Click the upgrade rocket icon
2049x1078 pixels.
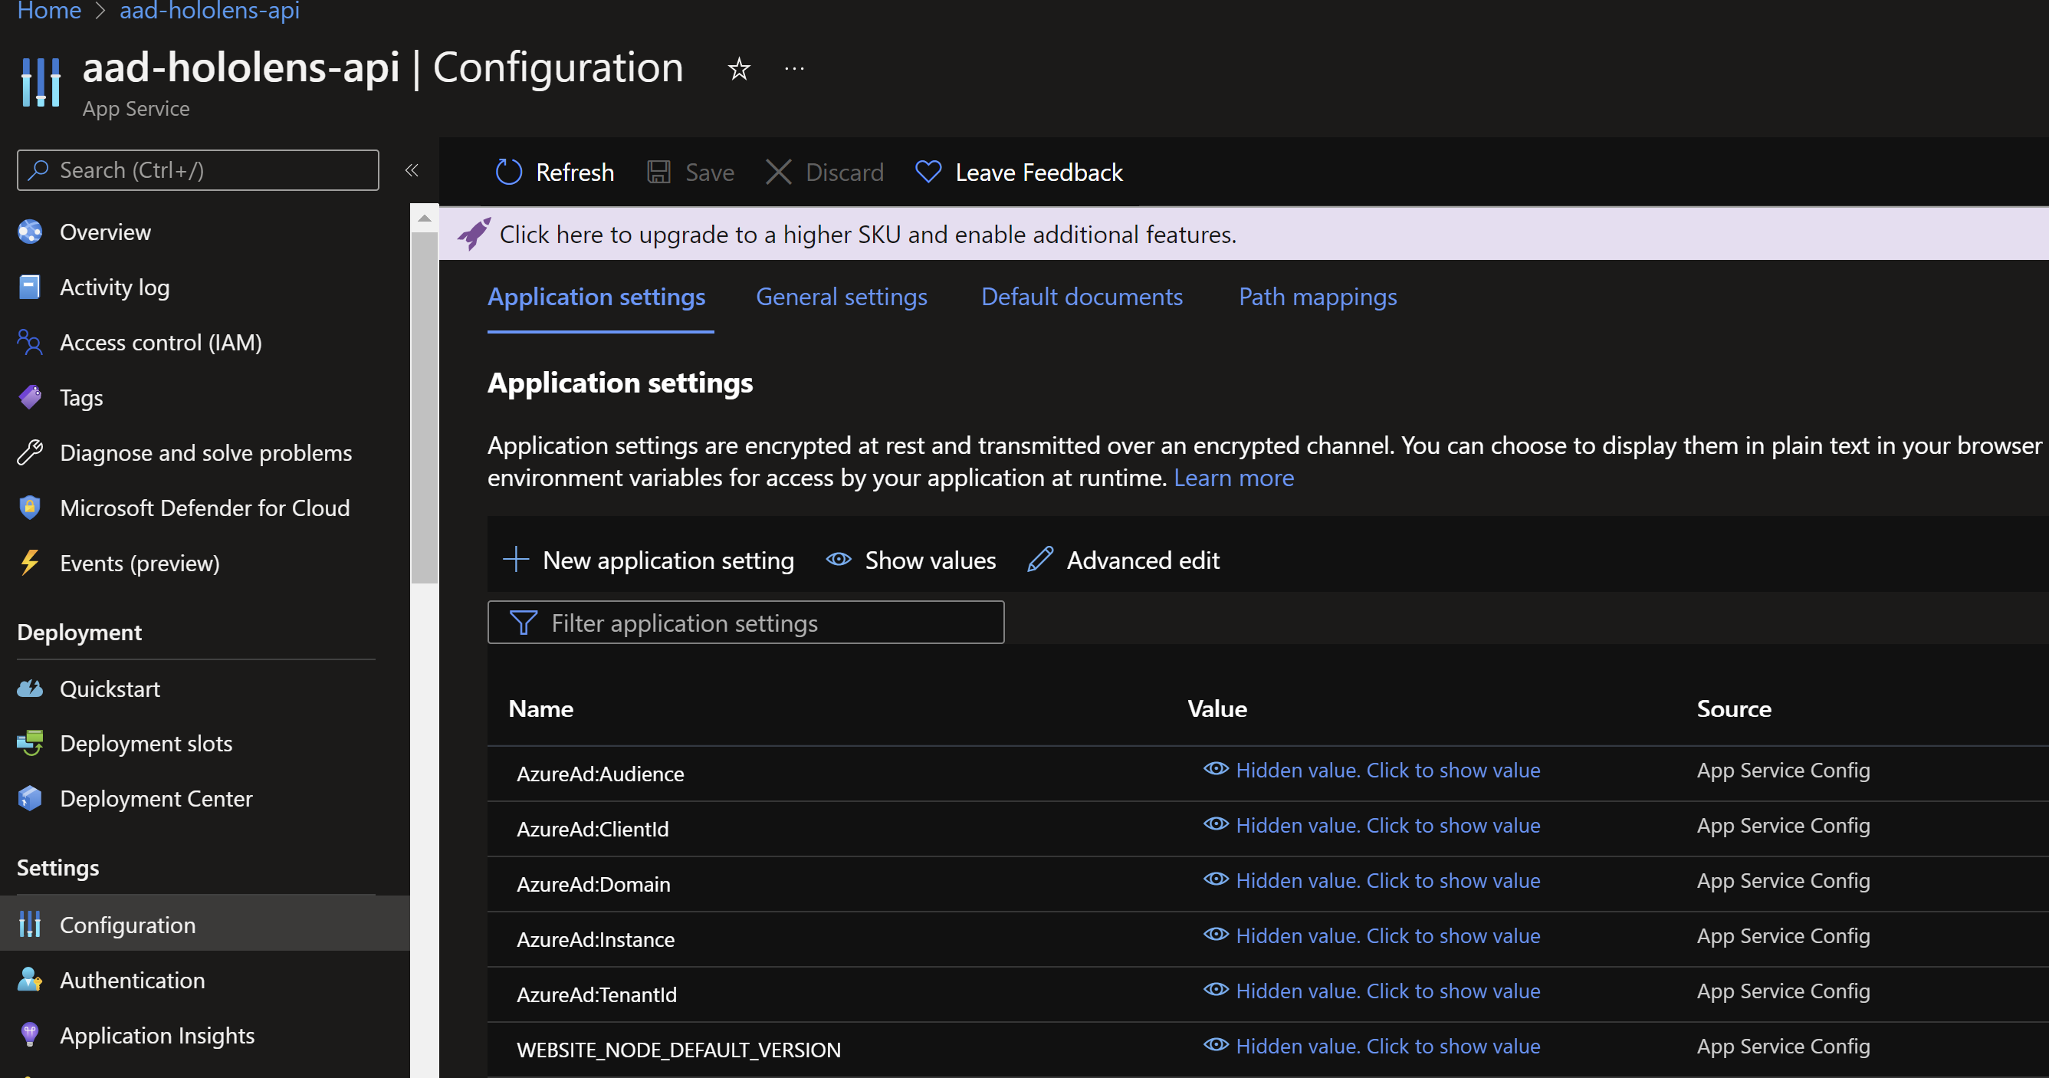474,234
